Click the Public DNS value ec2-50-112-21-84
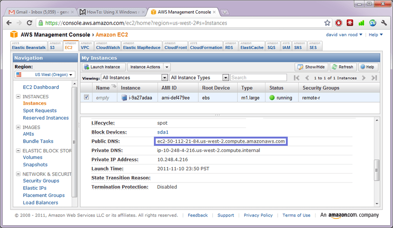393x228 pixels. [x=221, y=141]
